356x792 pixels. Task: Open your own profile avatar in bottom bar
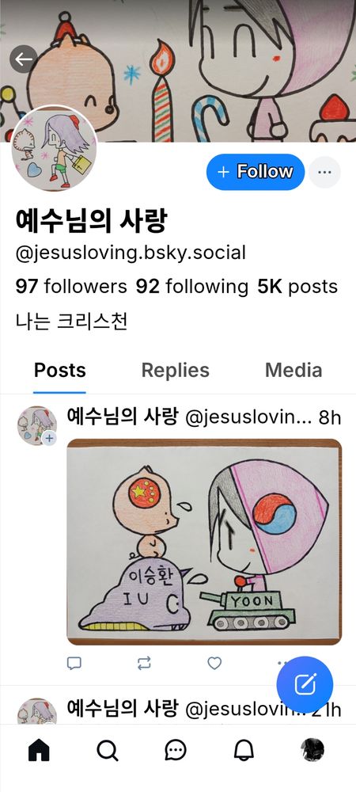312,749
